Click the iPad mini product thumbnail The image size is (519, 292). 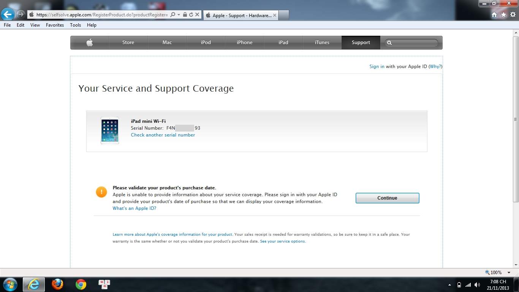tap(109, 130)
